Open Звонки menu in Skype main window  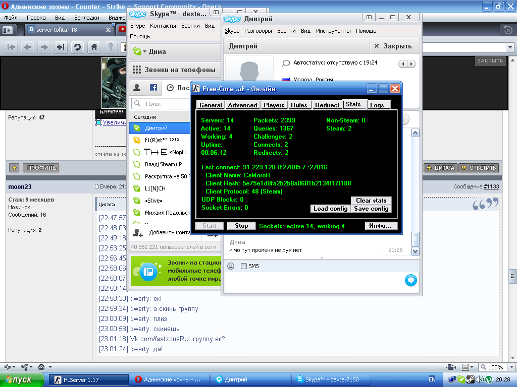point(190,26)
